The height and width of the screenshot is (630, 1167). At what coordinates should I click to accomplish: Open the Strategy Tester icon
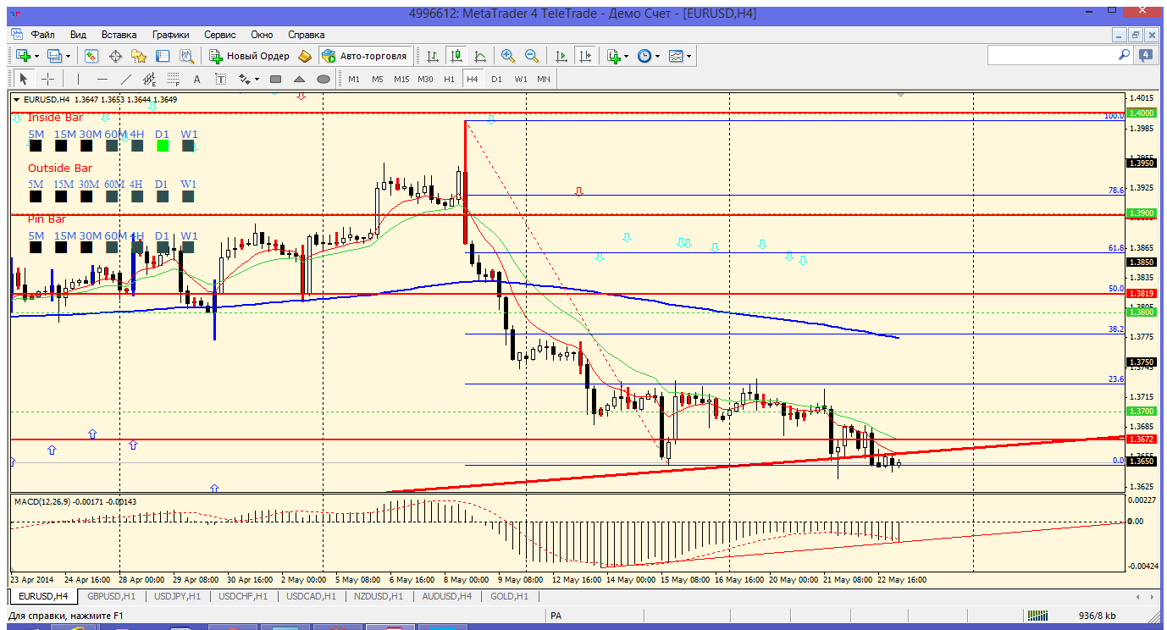pos(186,56)
